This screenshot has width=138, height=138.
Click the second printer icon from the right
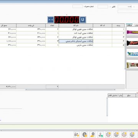[124, 135]
